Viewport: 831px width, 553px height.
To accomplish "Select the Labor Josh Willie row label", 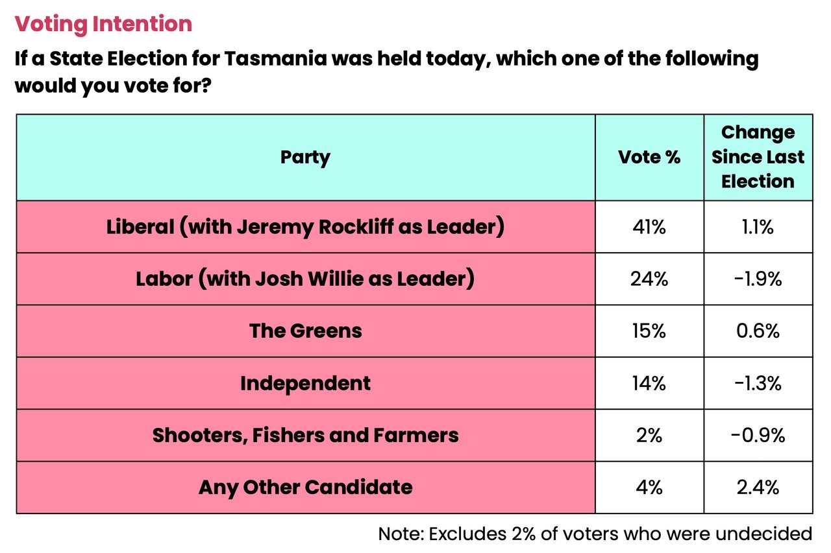I will coord(305,279).
